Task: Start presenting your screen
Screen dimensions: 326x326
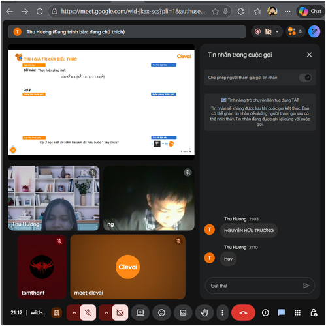Action: (140, 313)
